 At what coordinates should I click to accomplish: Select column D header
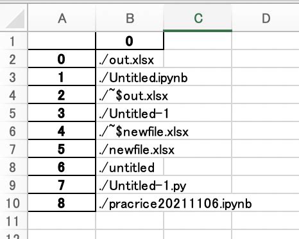[x=266, y=18]
